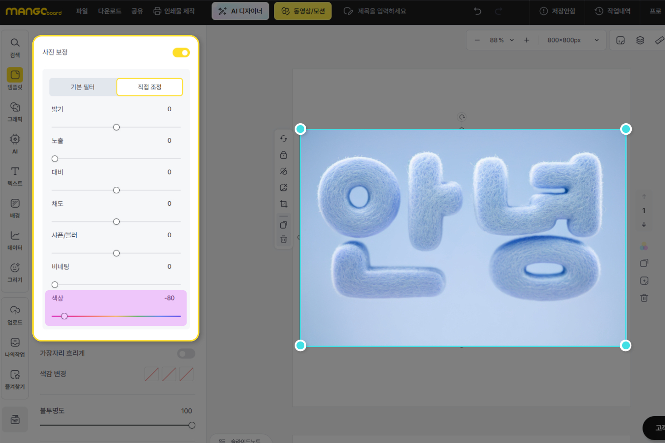The width and height of the screenshot is (665, 443).
Task: Open the AI sidebar tool
Action: click(15, 144)
